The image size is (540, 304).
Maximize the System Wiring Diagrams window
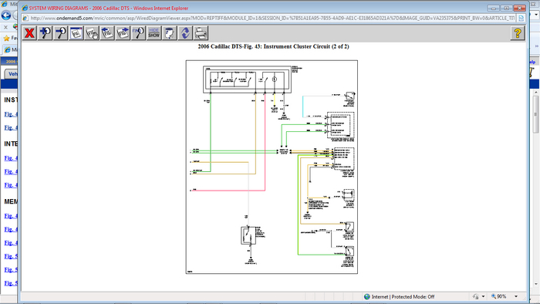[506, 8]
